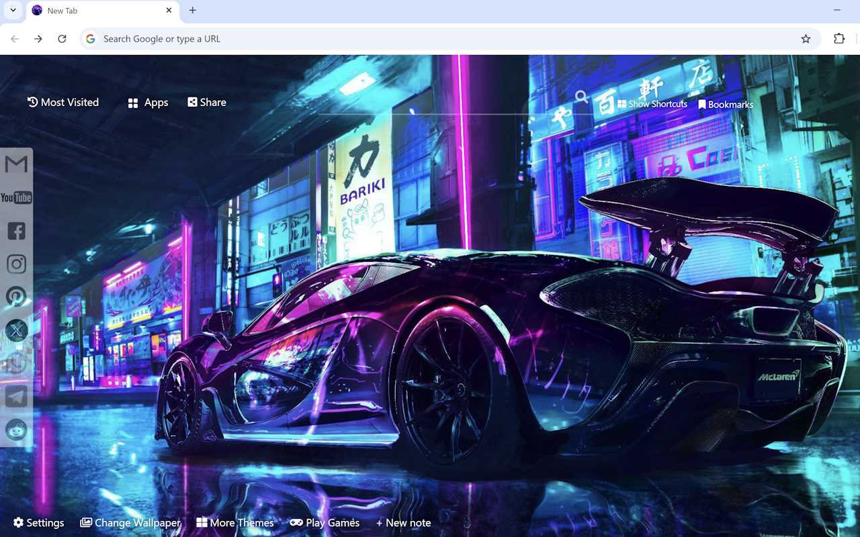The height and width of the screenshot is (537, 860).
Task: Close the New Tab tab
Action: coord(169,10)
